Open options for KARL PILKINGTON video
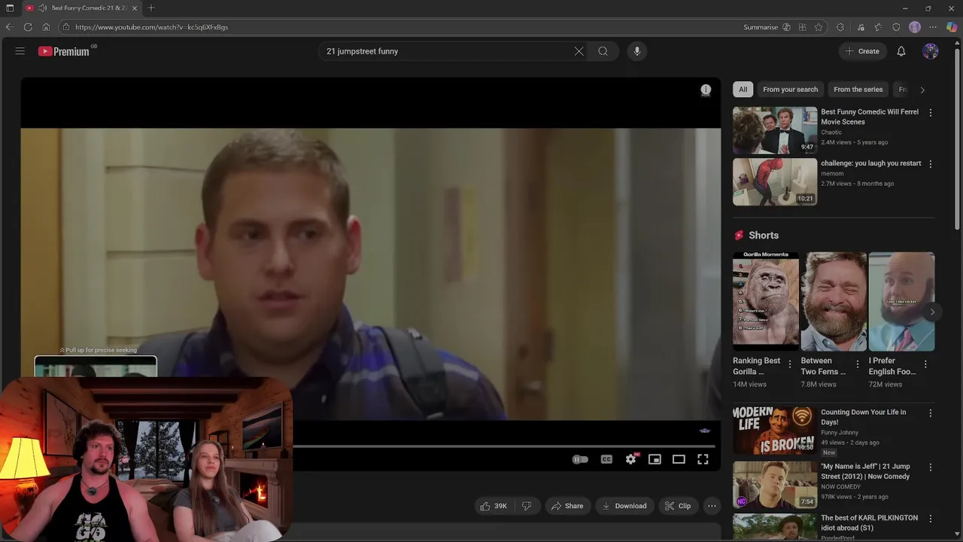Screen dimensions: 963x542 click(931, 518)
